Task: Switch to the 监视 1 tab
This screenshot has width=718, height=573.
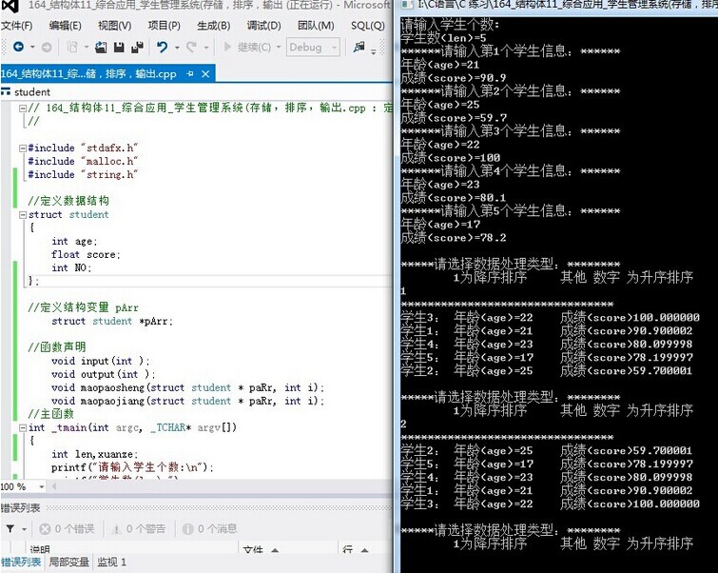Action: tap(111, 563)
